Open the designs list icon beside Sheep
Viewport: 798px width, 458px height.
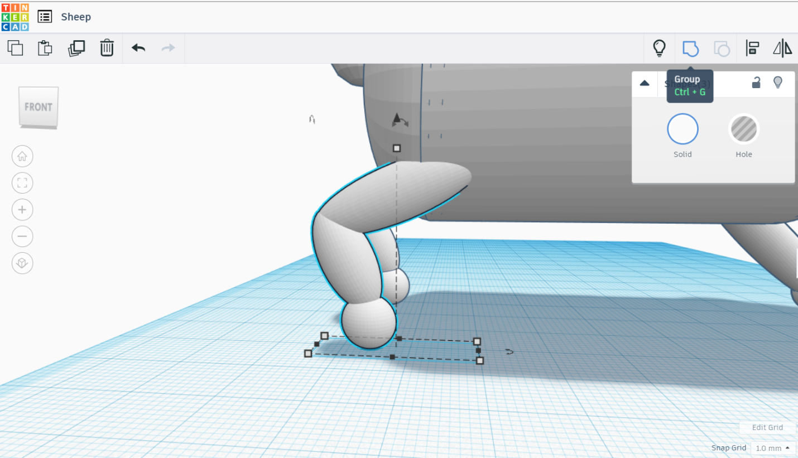tap(45, 17)
